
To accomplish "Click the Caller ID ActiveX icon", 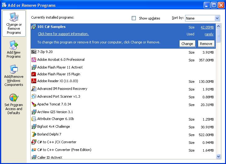I will click(x=34, y=157).
